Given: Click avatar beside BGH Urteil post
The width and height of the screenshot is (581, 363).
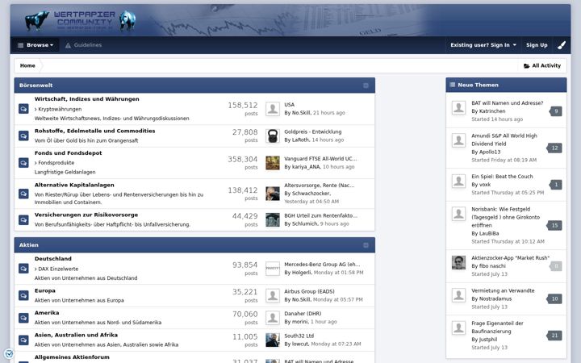Looking at the screenshot, I should (x=273, y=220).
